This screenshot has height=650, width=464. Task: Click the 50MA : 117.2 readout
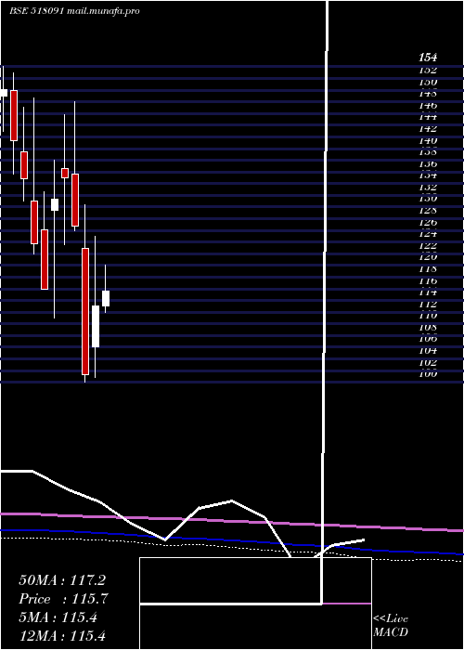click(x=62, y=580)
